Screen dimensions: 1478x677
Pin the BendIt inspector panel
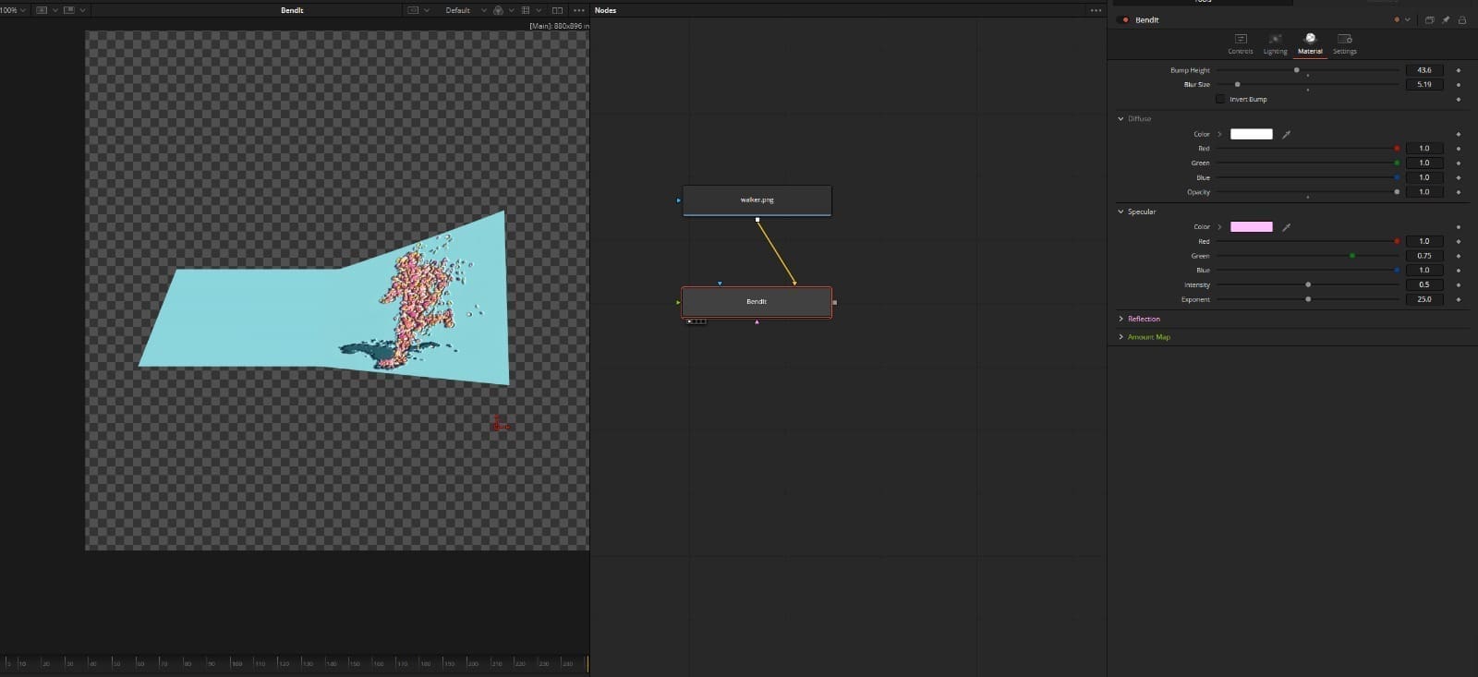click(1446, 19)
